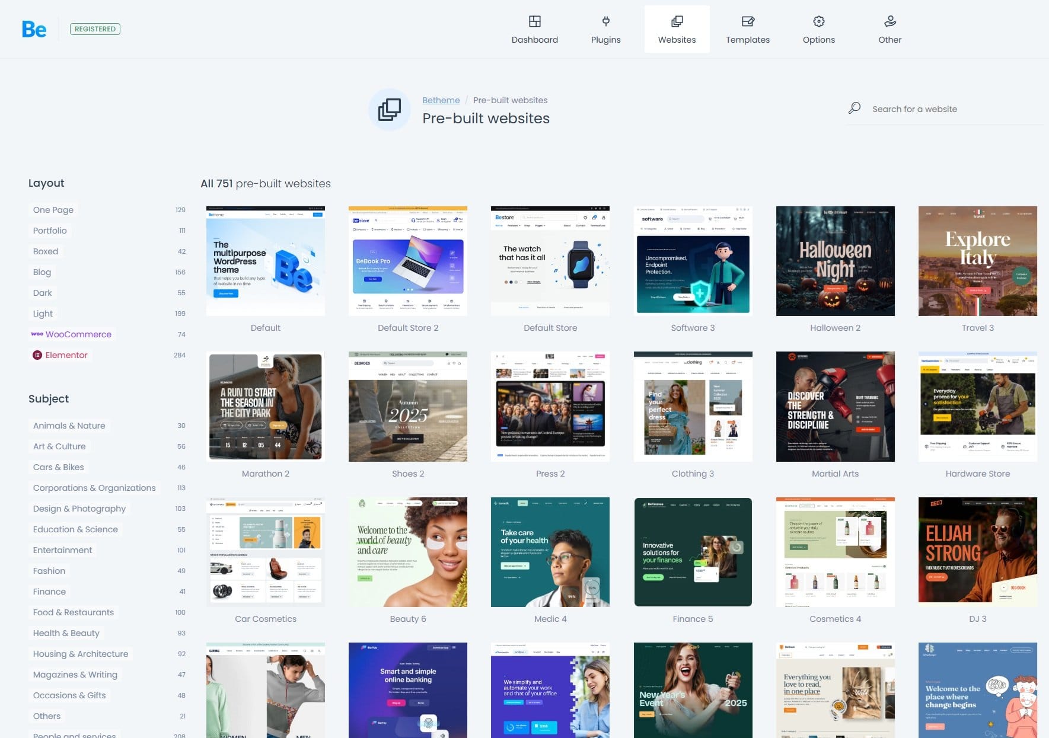This screenshot has width=1049, height=738.
Task: Open the Shoes 2 thumbnail
Action: (408, 407)
